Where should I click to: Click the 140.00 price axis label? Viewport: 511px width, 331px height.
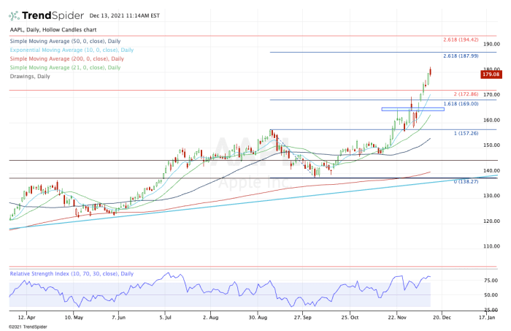[491, 170]
